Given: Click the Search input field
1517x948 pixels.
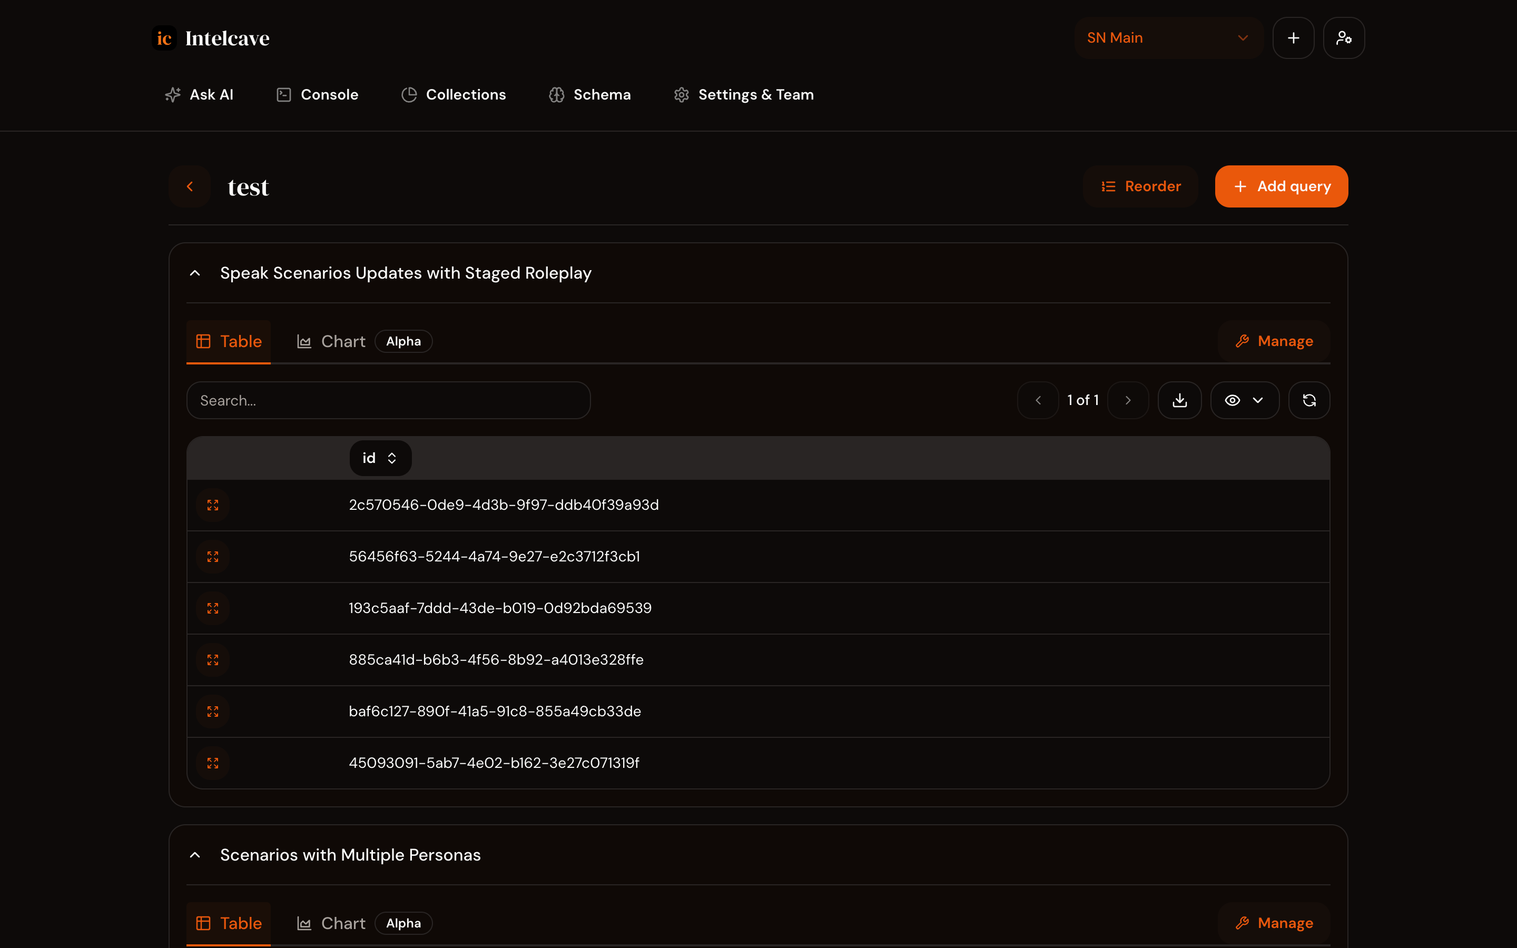Looking at the screenshot, I should (388, 400).
